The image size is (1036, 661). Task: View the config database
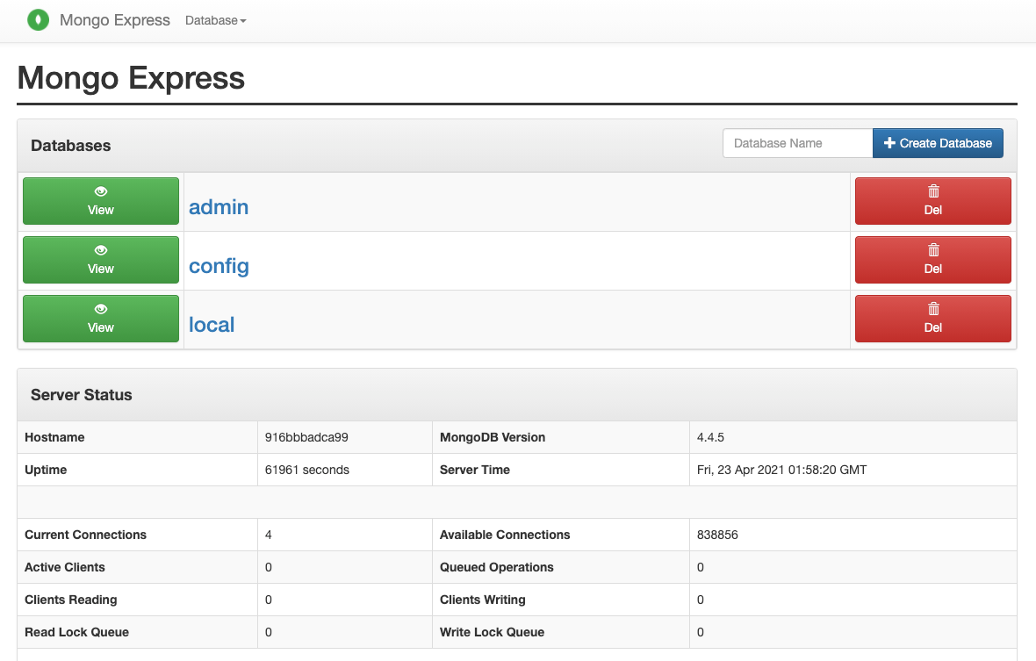[x=101, y=260]
